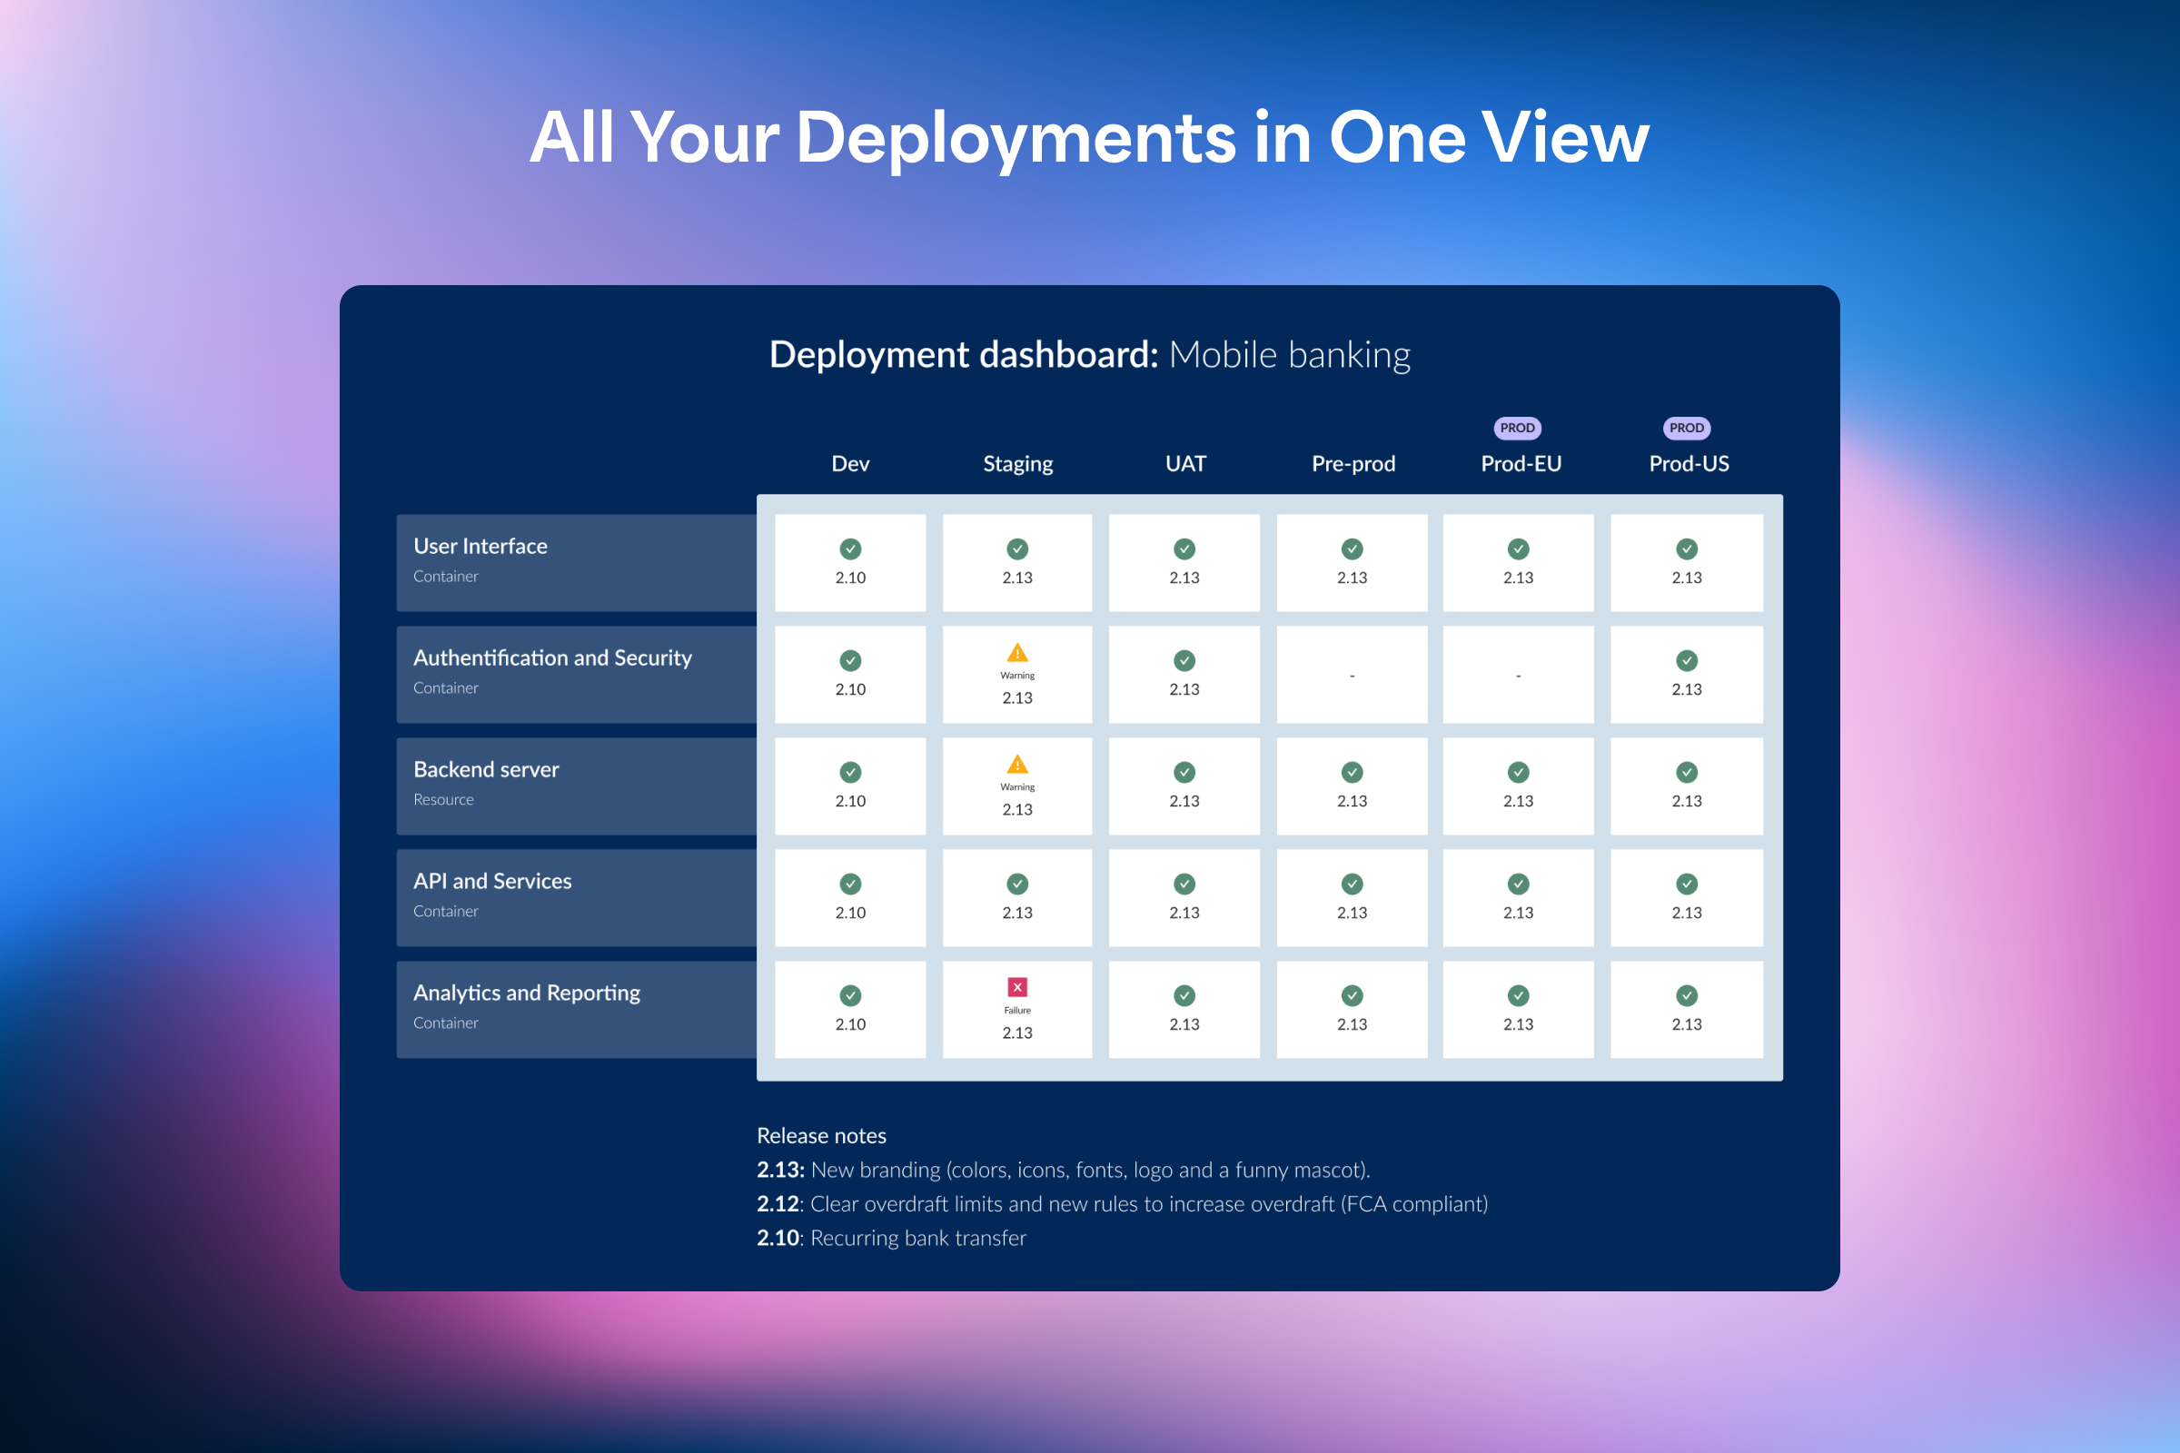Click the empty dash cell in Pre-prod Authentification

point(1352,675)
